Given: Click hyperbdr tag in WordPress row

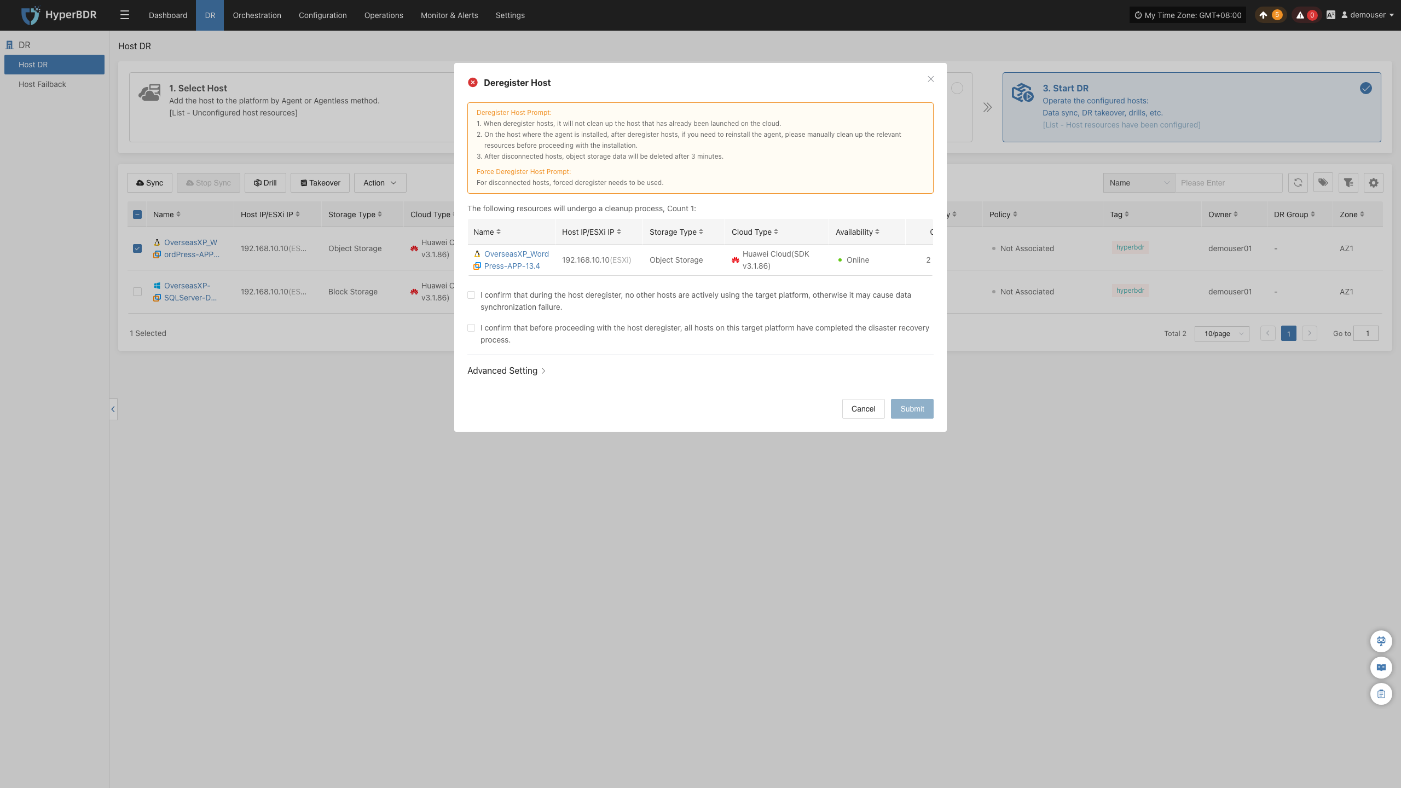Looking at the screenshot, I should coord(1130,247).
